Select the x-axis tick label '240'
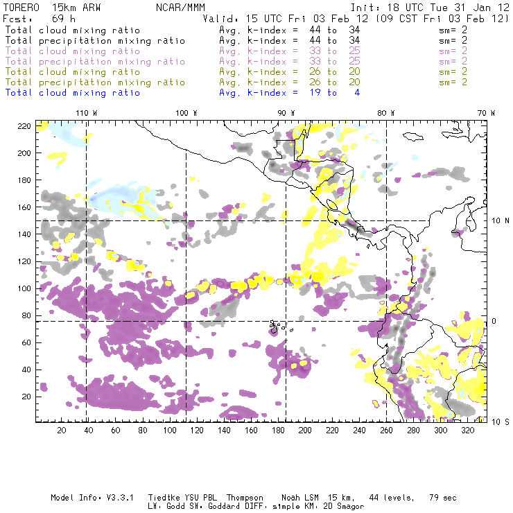 pos(359,431)
